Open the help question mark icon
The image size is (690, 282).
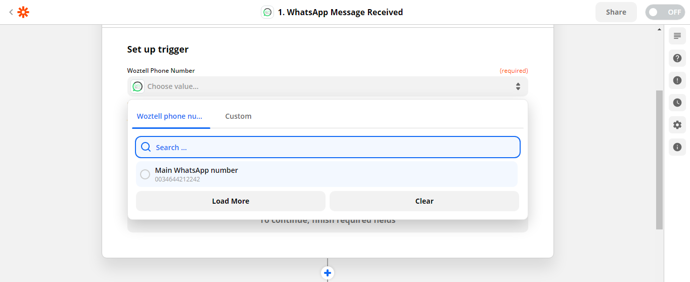tap(677, 58)
